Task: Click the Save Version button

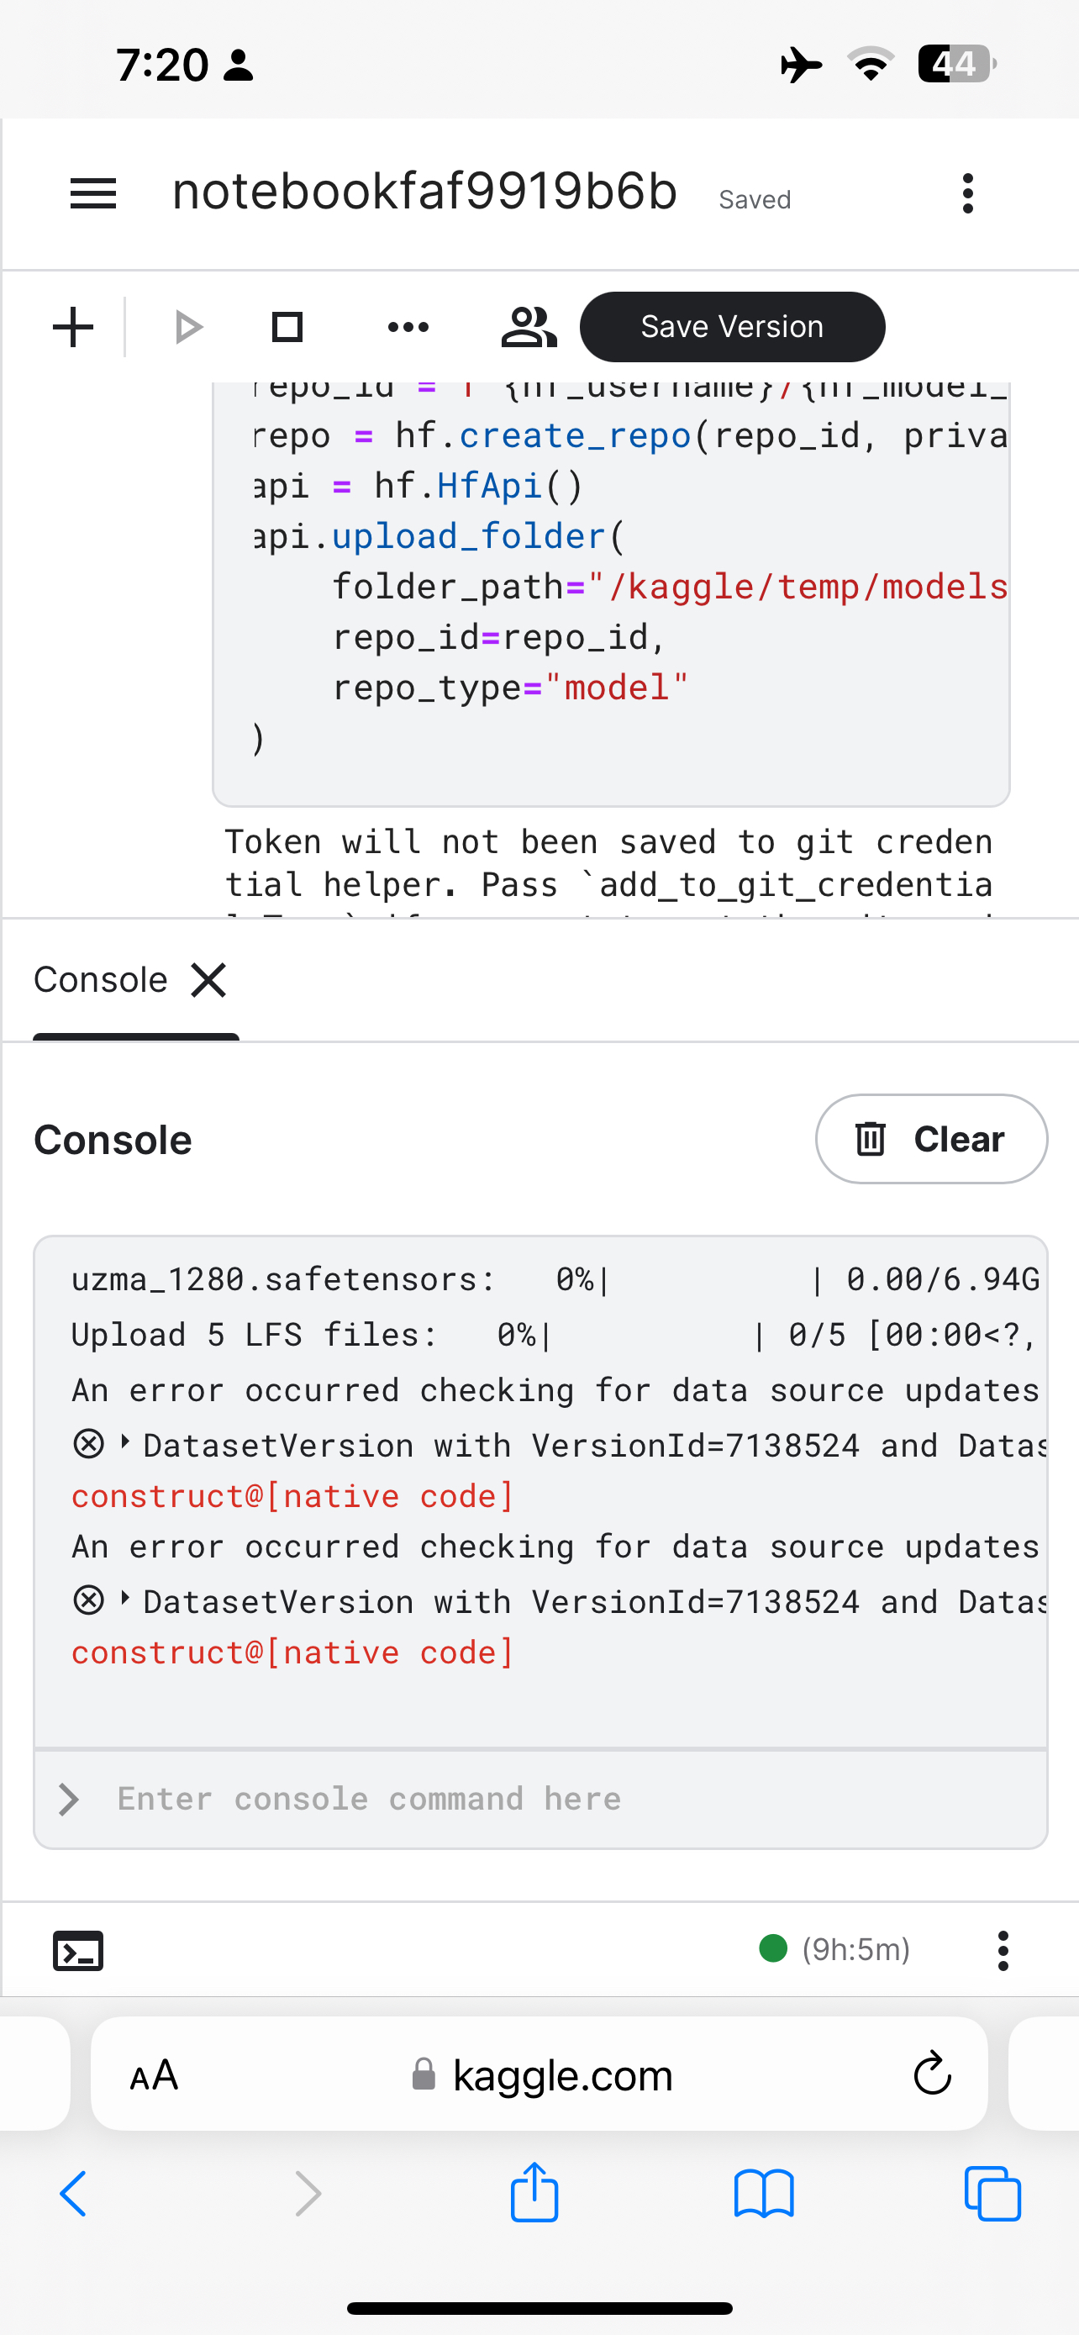Action: (732, 327)
